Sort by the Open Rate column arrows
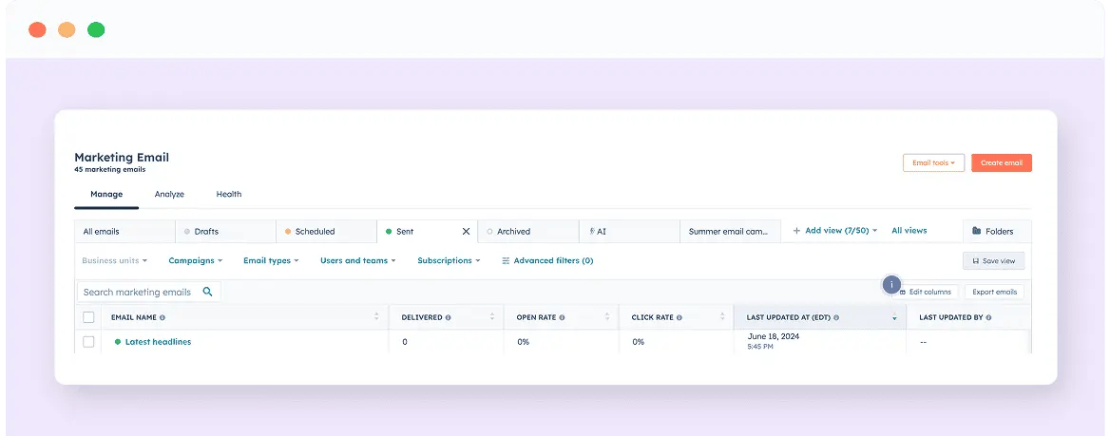Image resolution: width=1110 pixels, height=436 pixels. tap(606, 317)
